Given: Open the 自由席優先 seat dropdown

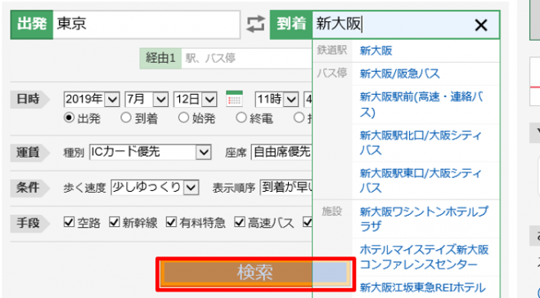Looking at the screenshot, I should (281, 152).
